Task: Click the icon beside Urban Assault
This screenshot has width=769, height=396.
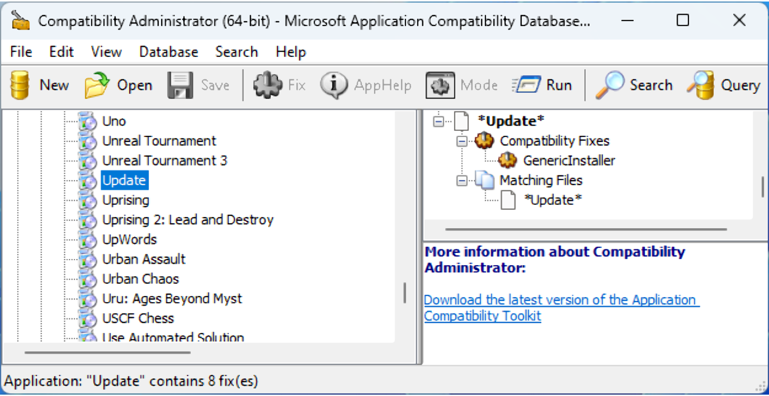Action: [87, 259]
